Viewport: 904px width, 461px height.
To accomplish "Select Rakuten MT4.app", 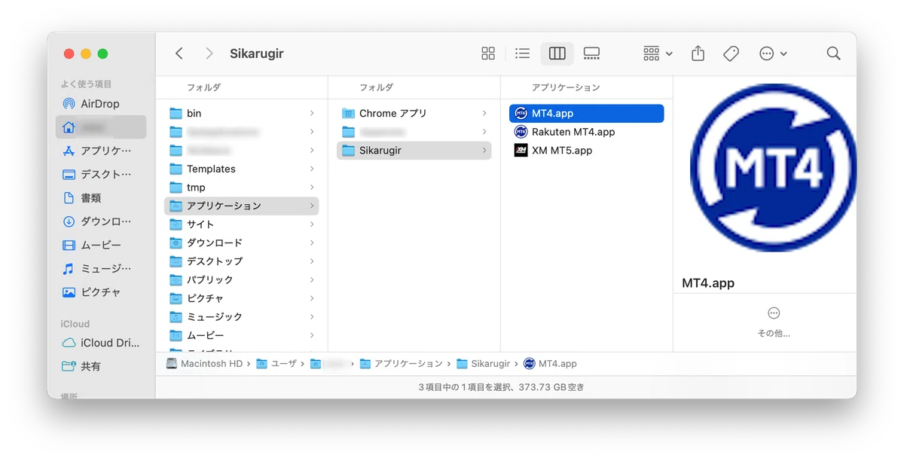I will point(586,132).
